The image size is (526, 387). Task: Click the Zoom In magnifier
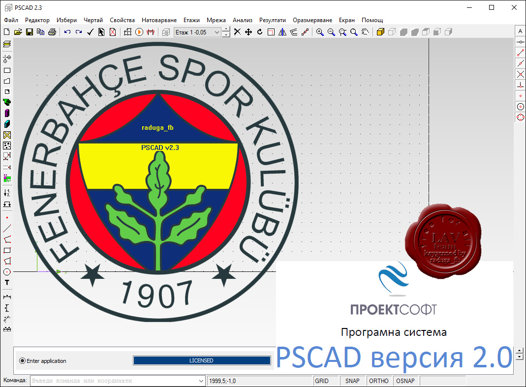coord(320,32)
